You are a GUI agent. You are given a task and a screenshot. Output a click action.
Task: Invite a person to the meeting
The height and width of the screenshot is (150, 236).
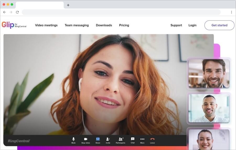[x=108, y=140]
